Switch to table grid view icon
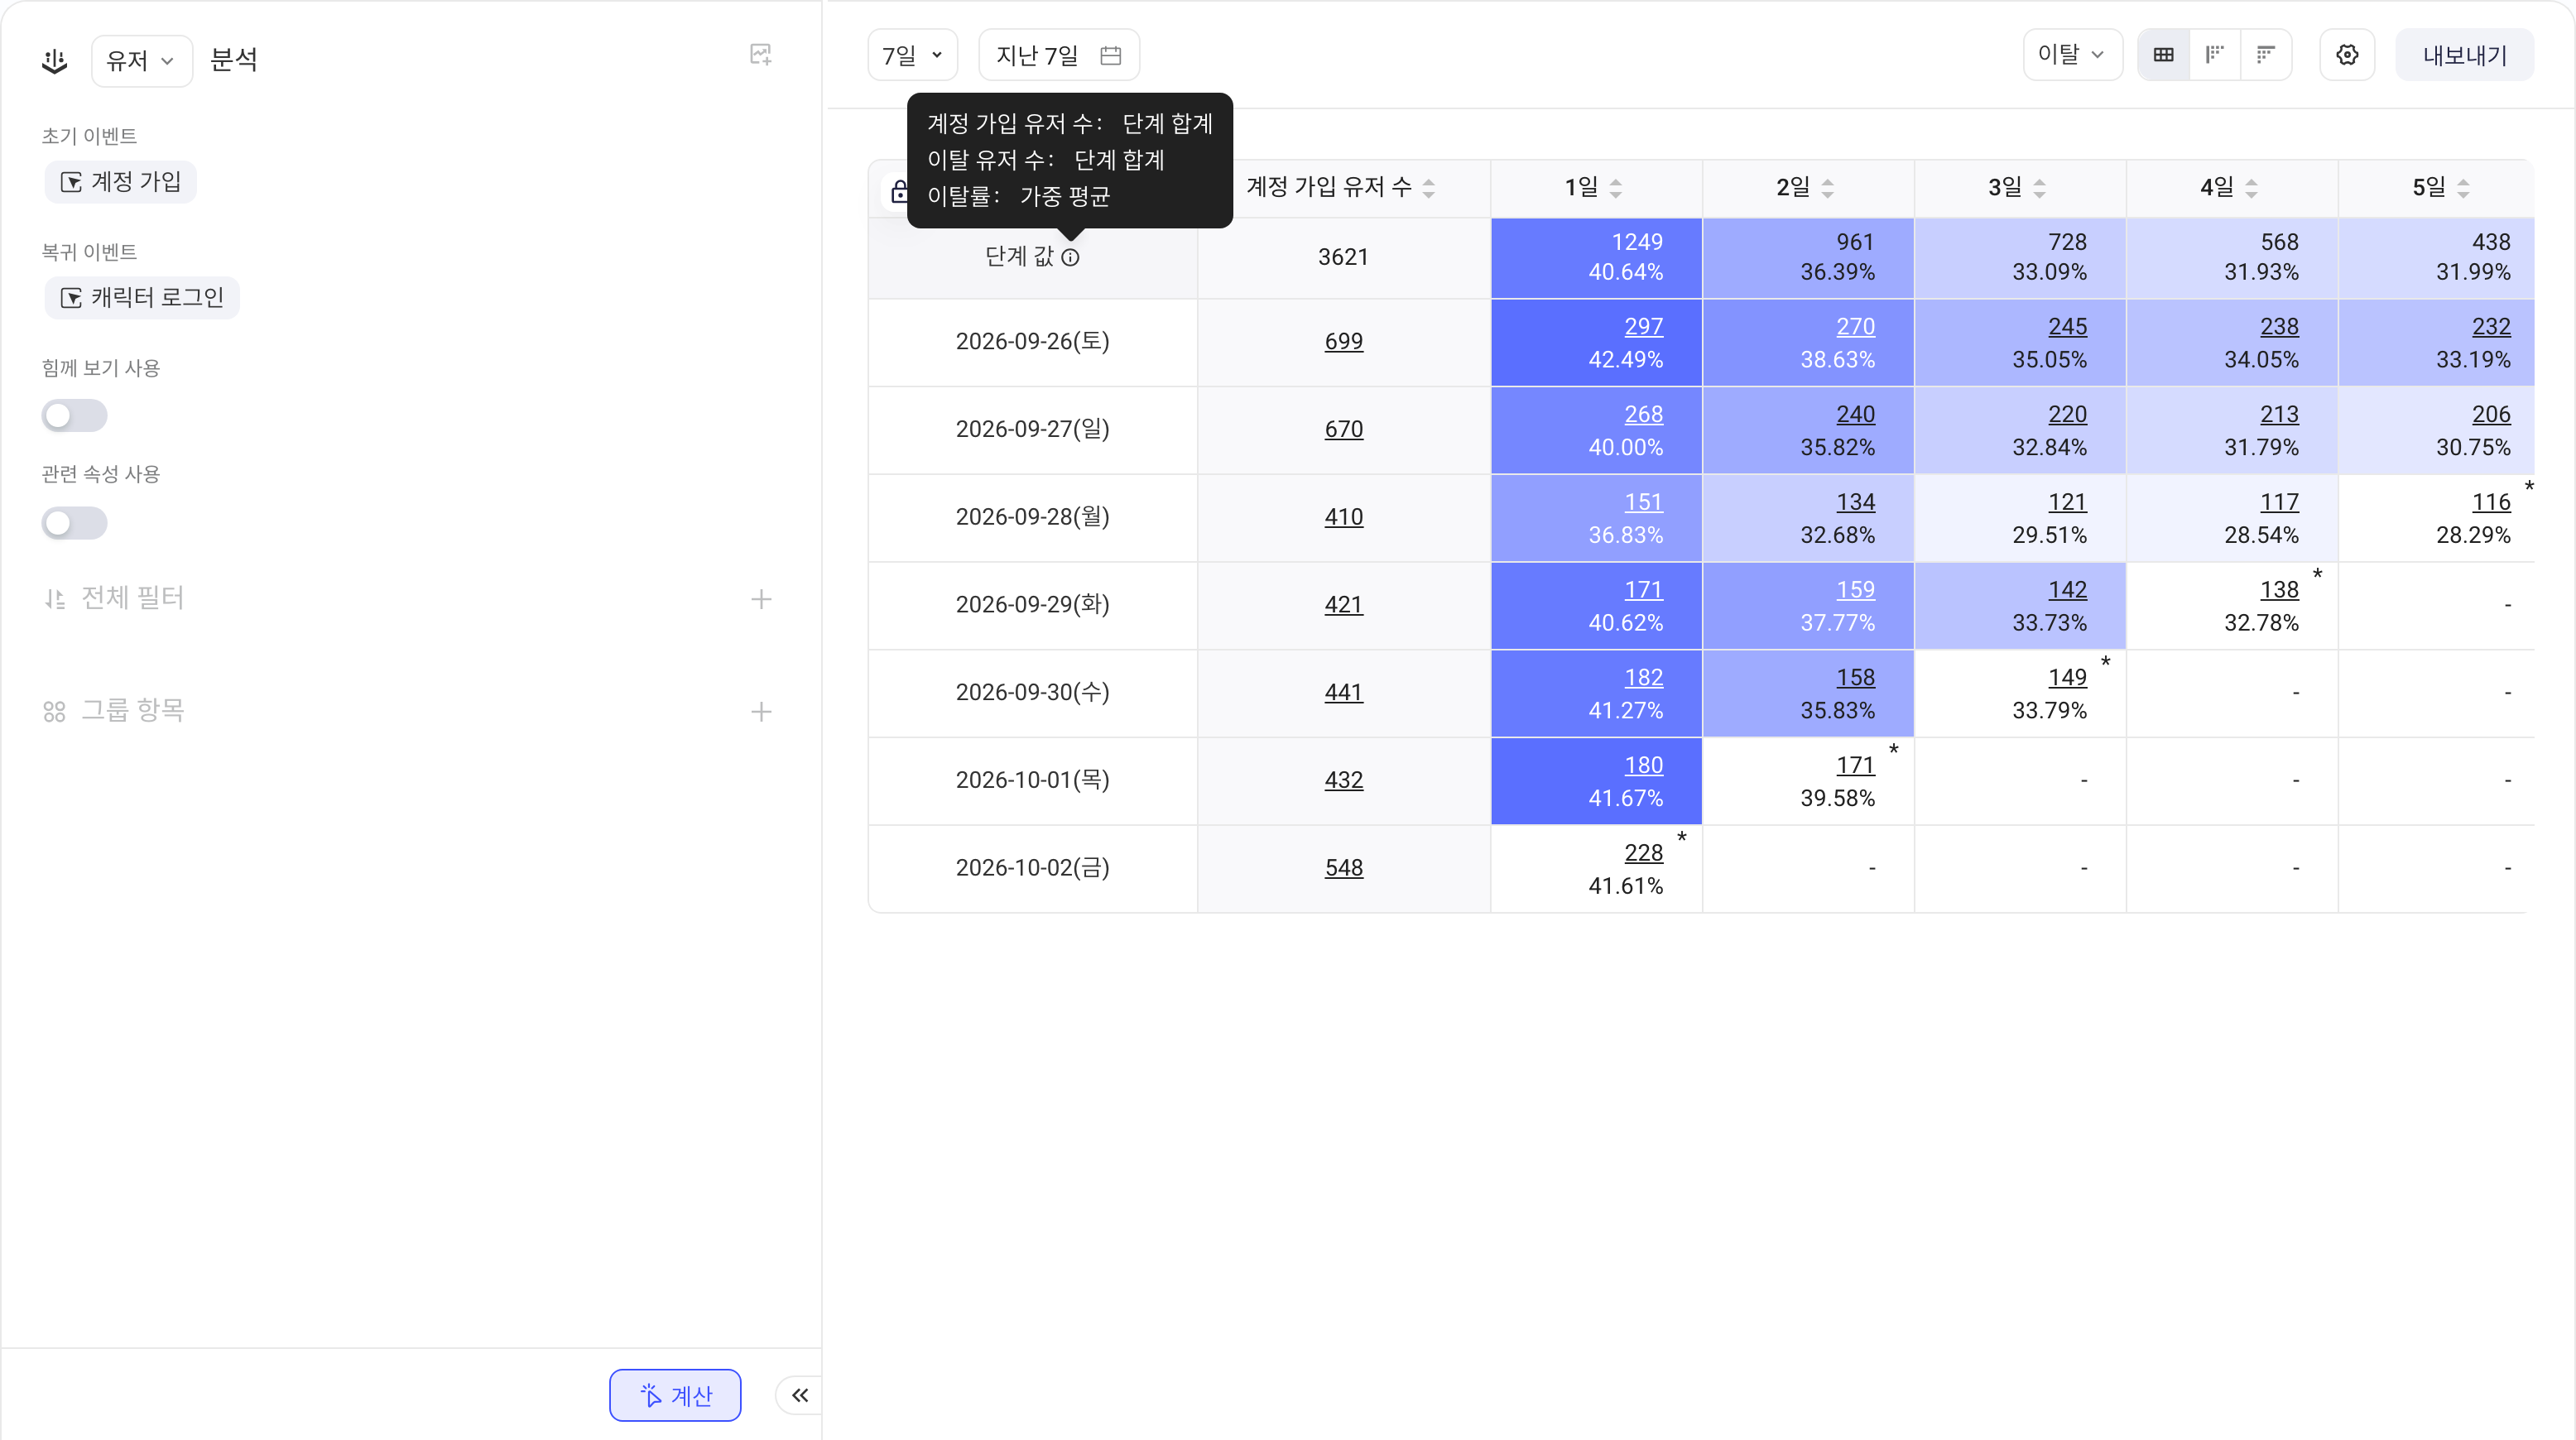This screenshot has height=1440, width=2576. (2163, 55)
